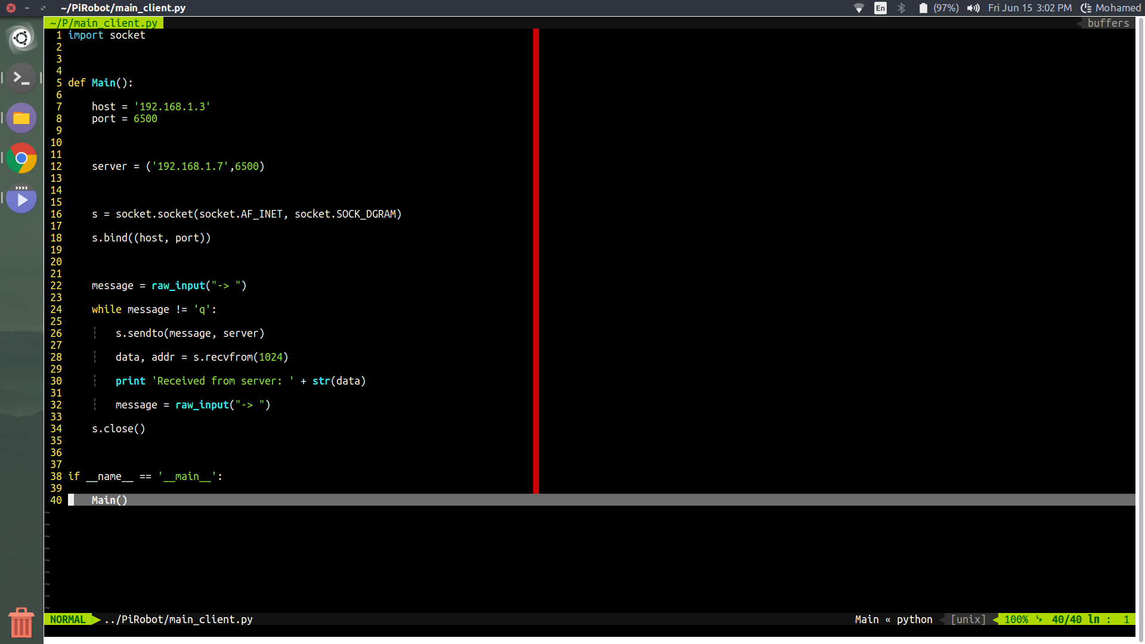Click socket.SOCK_DGRAM in line 16

pyautogui.click(x=345, y=214)
